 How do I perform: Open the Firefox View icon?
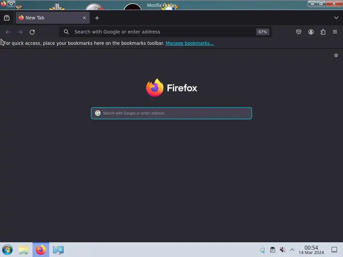7,18
